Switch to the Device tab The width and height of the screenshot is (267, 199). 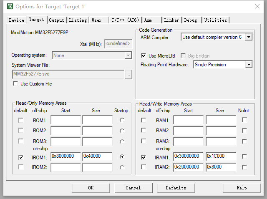pyautogui.click(x=17, y=20)
